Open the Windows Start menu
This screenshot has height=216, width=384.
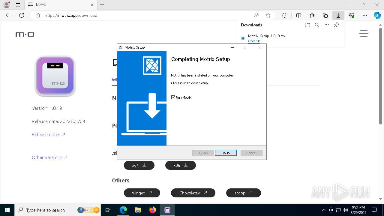click(7, 210)
